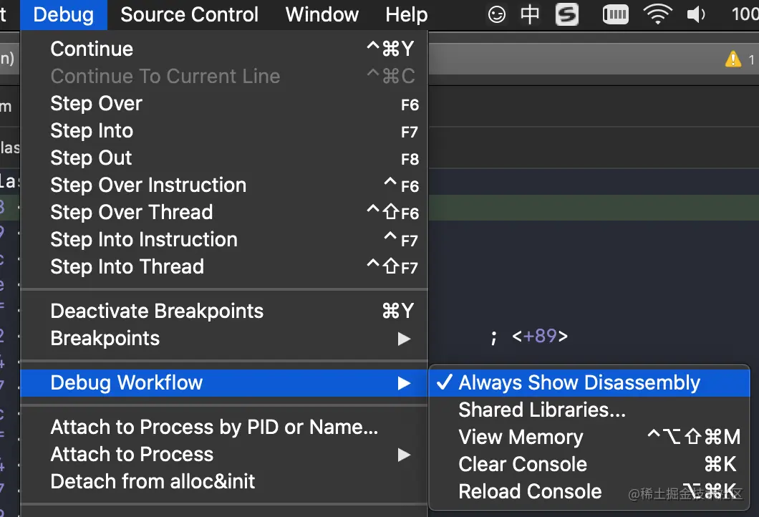Select Step Over from Debug menu
Screen dimensions: 759x517
pos(96,103)
